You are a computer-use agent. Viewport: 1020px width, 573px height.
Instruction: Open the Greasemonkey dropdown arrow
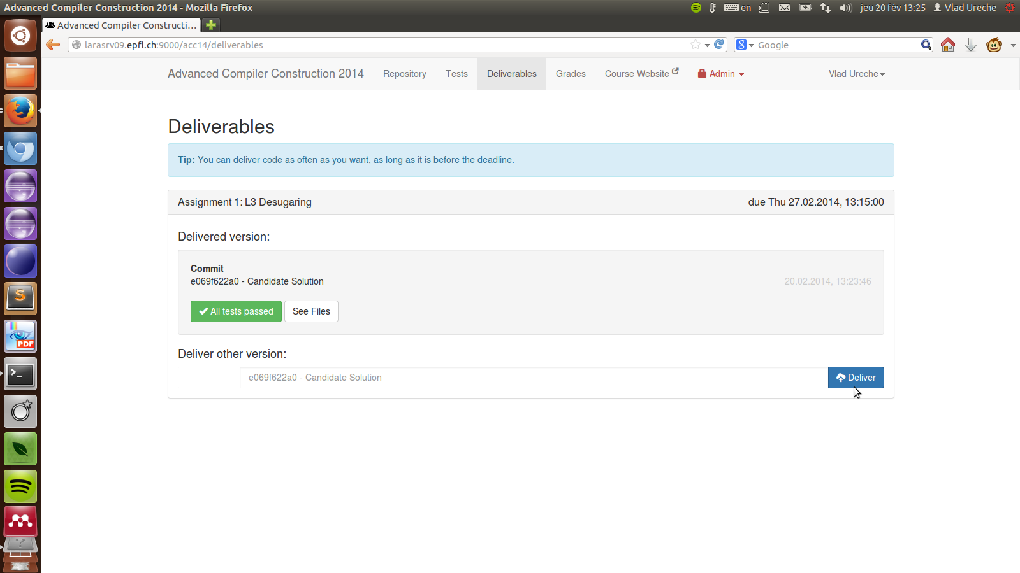coord(1013,45)
